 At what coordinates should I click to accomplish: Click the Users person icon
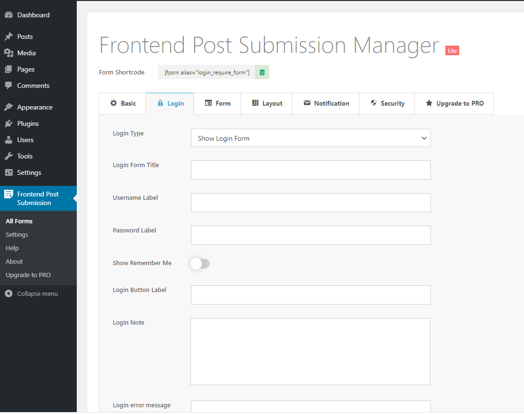coord(9,140)
